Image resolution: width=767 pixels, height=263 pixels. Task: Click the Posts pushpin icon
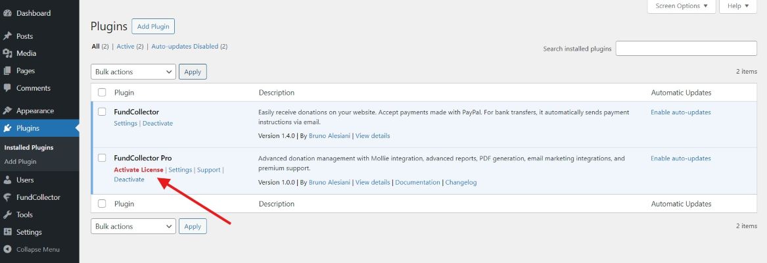[x=8, y=36]
